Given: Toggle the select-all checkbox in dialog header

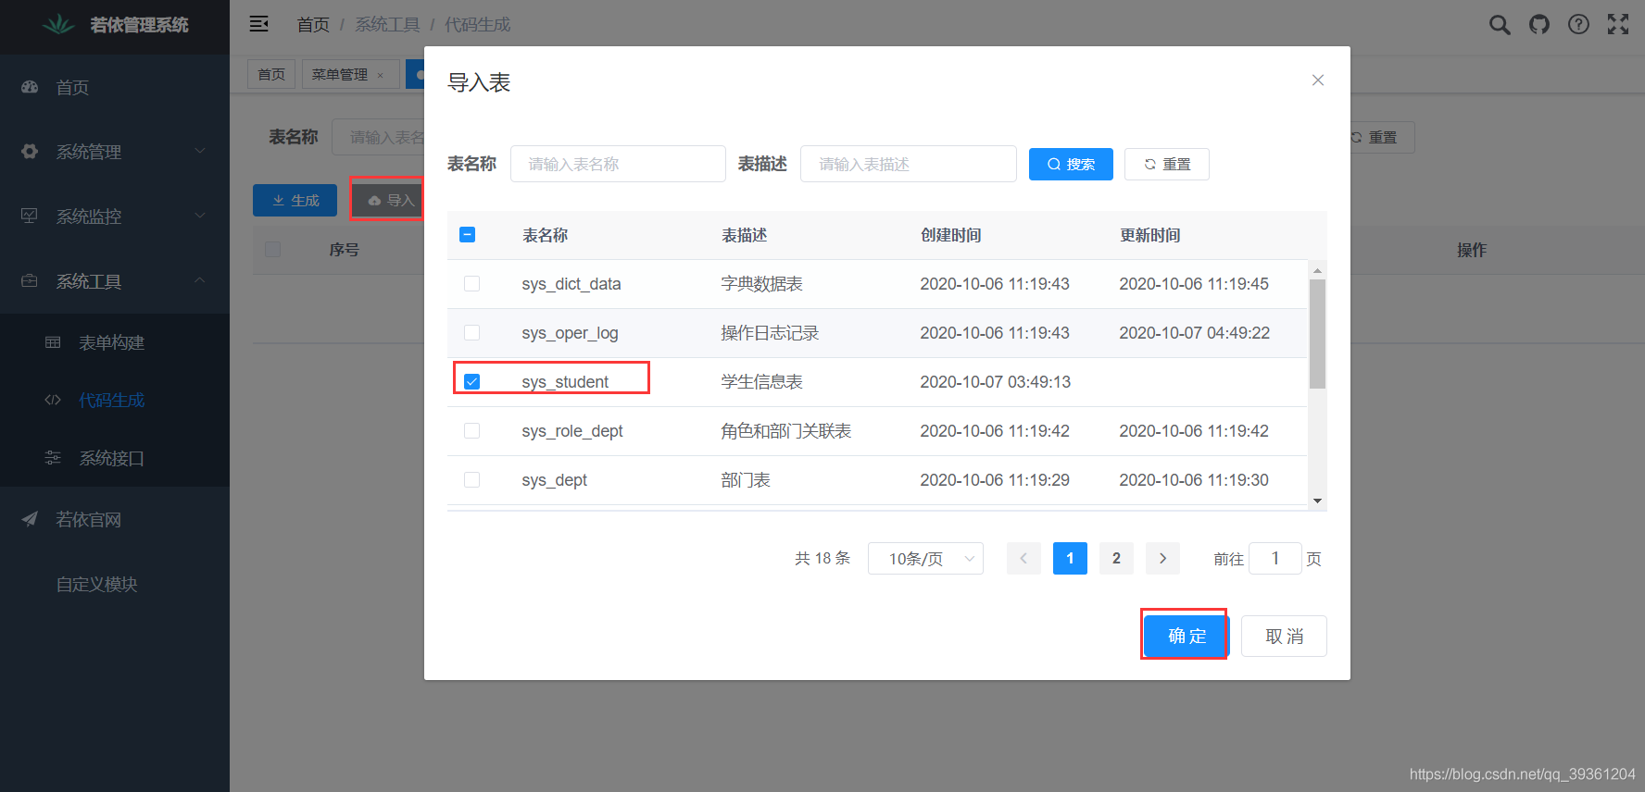Looking at the screenshot, I should tap(468, 235).
